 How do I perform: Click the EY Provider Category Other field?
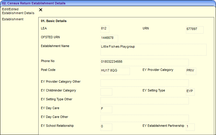[x=144, y=83]
